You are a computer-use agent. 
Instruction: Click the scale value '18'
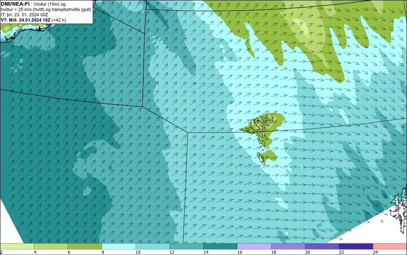pos(274,252)
